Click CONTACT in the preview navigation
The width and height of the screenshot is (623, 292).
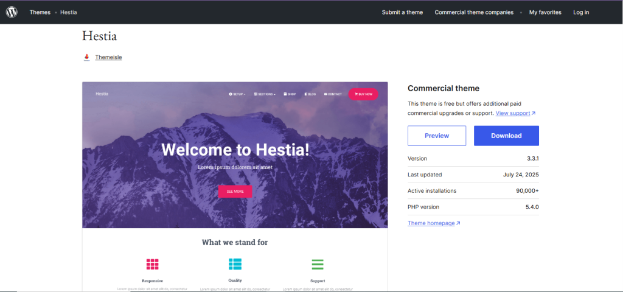click(x=333, y=94)
